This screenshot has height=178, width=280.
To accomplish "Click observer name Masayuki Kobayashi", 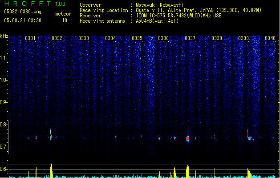I will click(160, 5).
